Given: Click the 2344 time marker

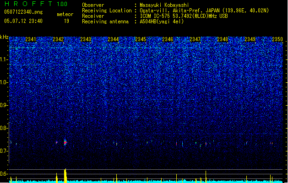Looking at the screenshot, I should pos(113,39).
